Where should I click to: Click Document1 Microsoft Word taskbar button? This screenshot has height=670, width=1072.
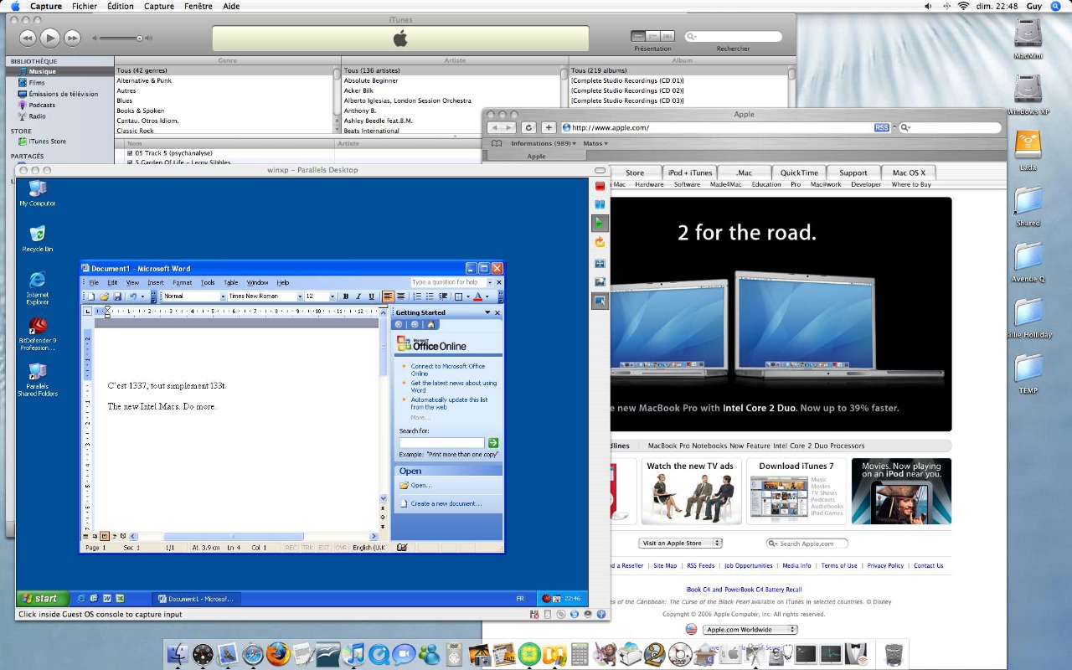point(196,598)
